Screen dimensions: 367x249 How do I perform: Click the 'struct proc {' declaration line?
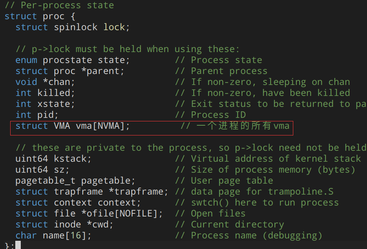pyautogui.click(x=40, y=16)
